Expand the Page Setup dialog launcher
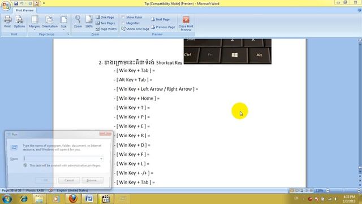This screenshot has height=204, width=362. [68, 34]
